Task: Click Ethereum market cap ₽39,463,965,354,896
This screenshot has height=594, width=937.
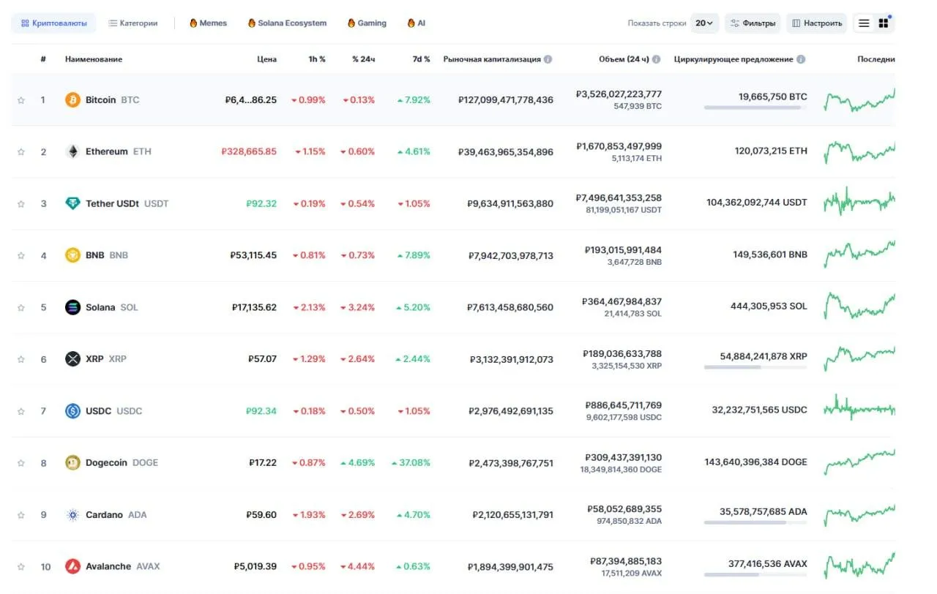Action: tap(506, 152)
